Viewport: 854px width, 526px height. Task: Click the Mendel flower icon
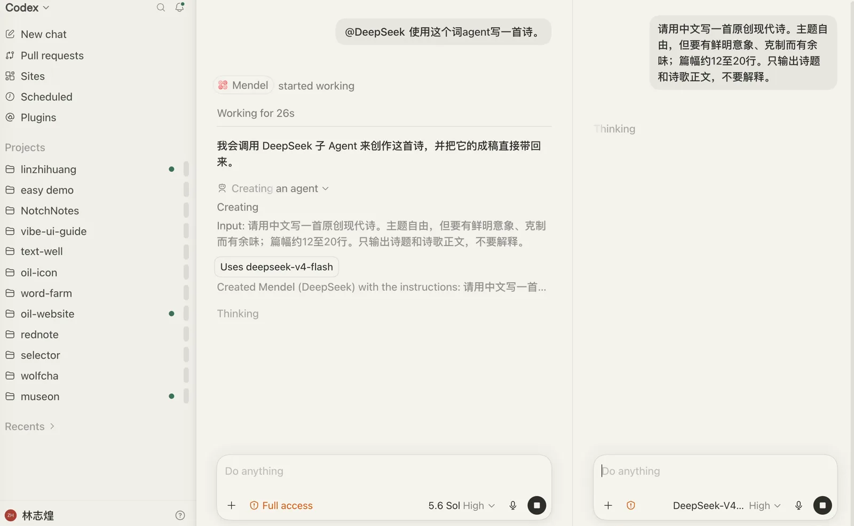pos(223,85)
